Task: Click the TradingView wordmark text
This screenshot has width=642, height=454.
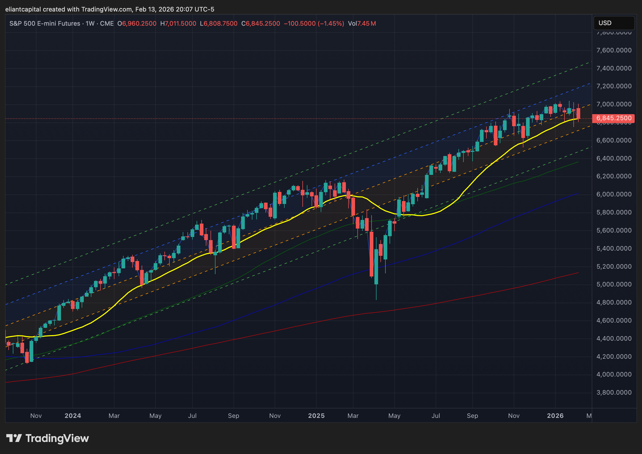Action: (57, 438)
